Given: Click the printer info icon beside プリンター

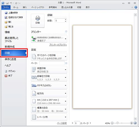Looking at the screenshot, I should (66, 31).
